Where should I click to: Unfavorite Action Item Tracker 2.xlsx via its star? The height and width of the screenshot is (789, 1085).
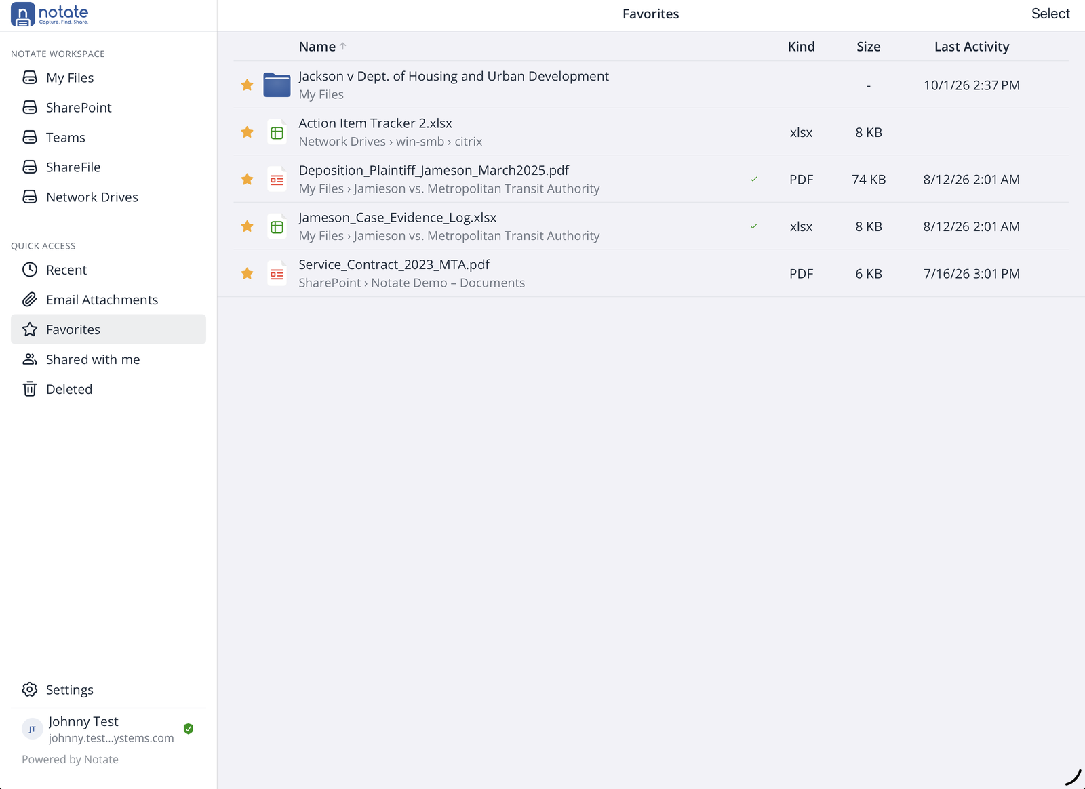point(248,132)
